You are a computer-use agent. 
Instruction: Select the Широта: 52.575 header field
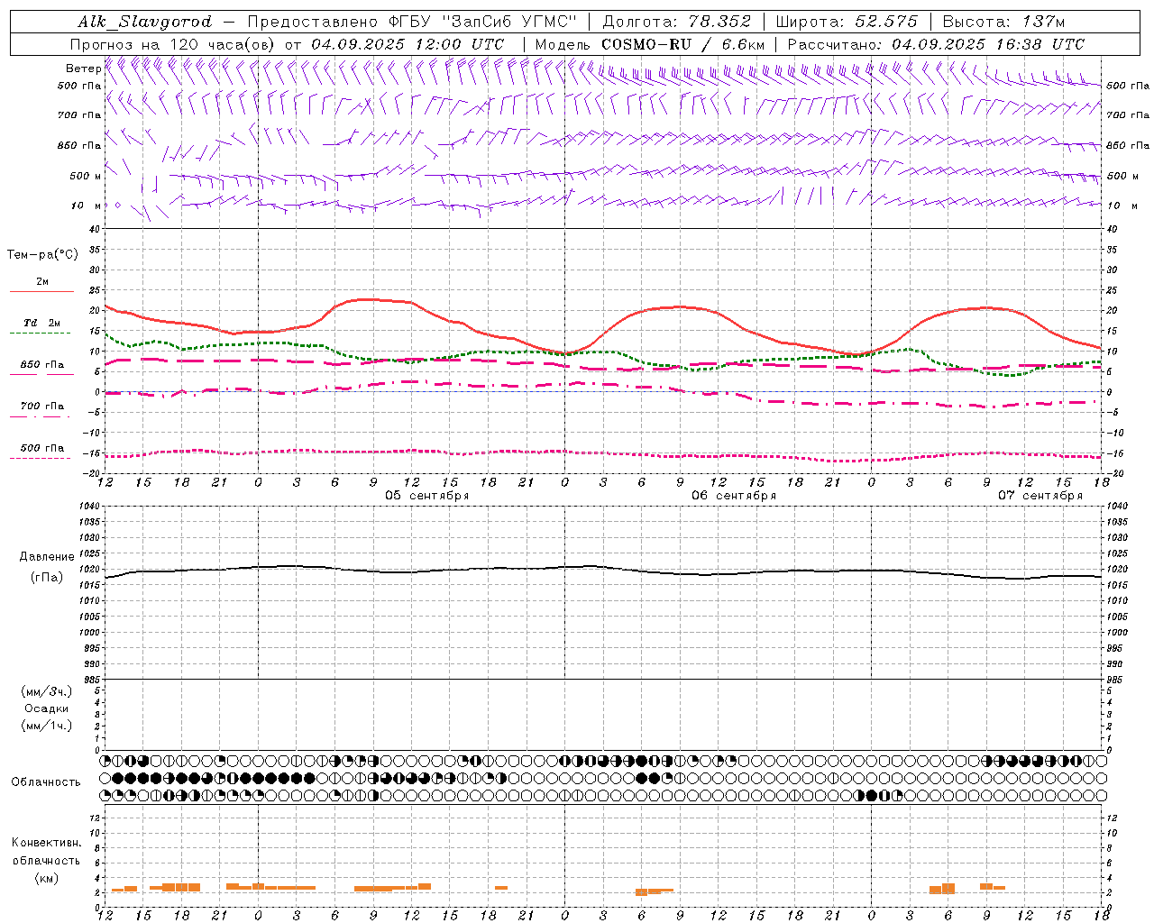pos(847,22)
